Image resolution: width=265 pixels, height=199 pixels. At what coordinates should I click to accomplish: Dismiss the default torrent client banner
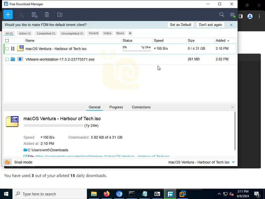tap(231, 25)
